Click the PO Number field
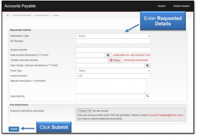198x137 pixels. 113,41
